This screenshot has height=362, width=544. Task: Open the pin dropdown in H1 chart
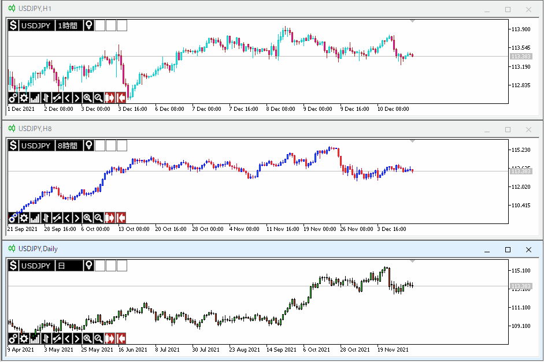point(89,25)
